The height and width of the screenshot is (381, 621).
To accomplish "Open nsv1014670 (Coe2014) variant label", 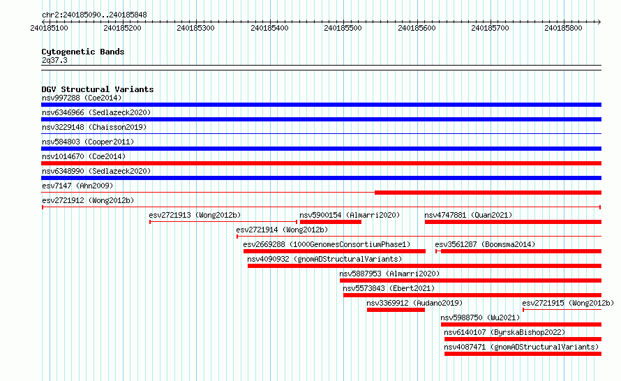I will click(84, 156).
